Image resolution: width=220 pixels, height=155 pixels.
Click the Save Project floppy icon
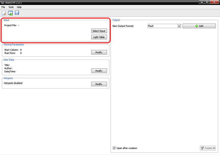tap(17, 13)
